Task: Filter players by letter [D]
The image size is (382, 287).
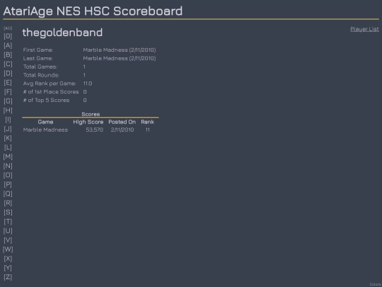Action: (x=8, y=73)
